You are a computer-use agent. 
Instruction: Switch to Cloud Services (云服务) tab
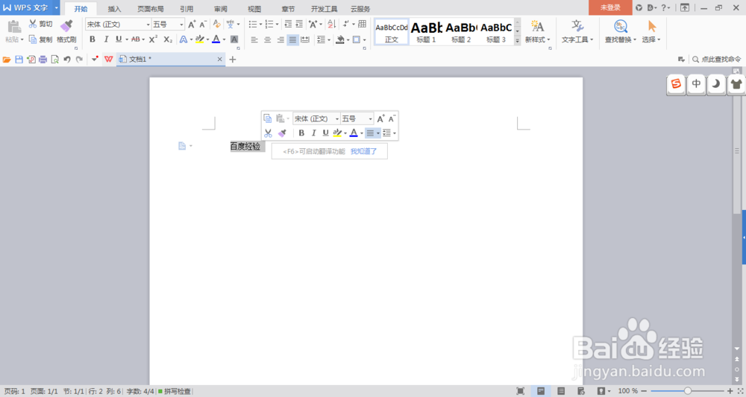(360, 8)
